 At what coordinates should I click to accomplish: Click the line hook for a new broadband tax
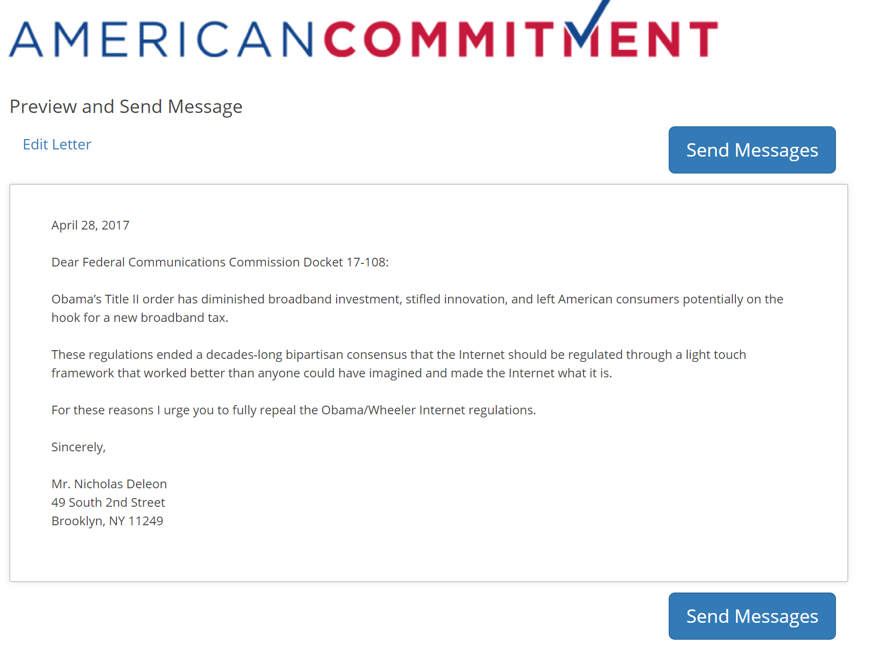[x=140, y=318]
